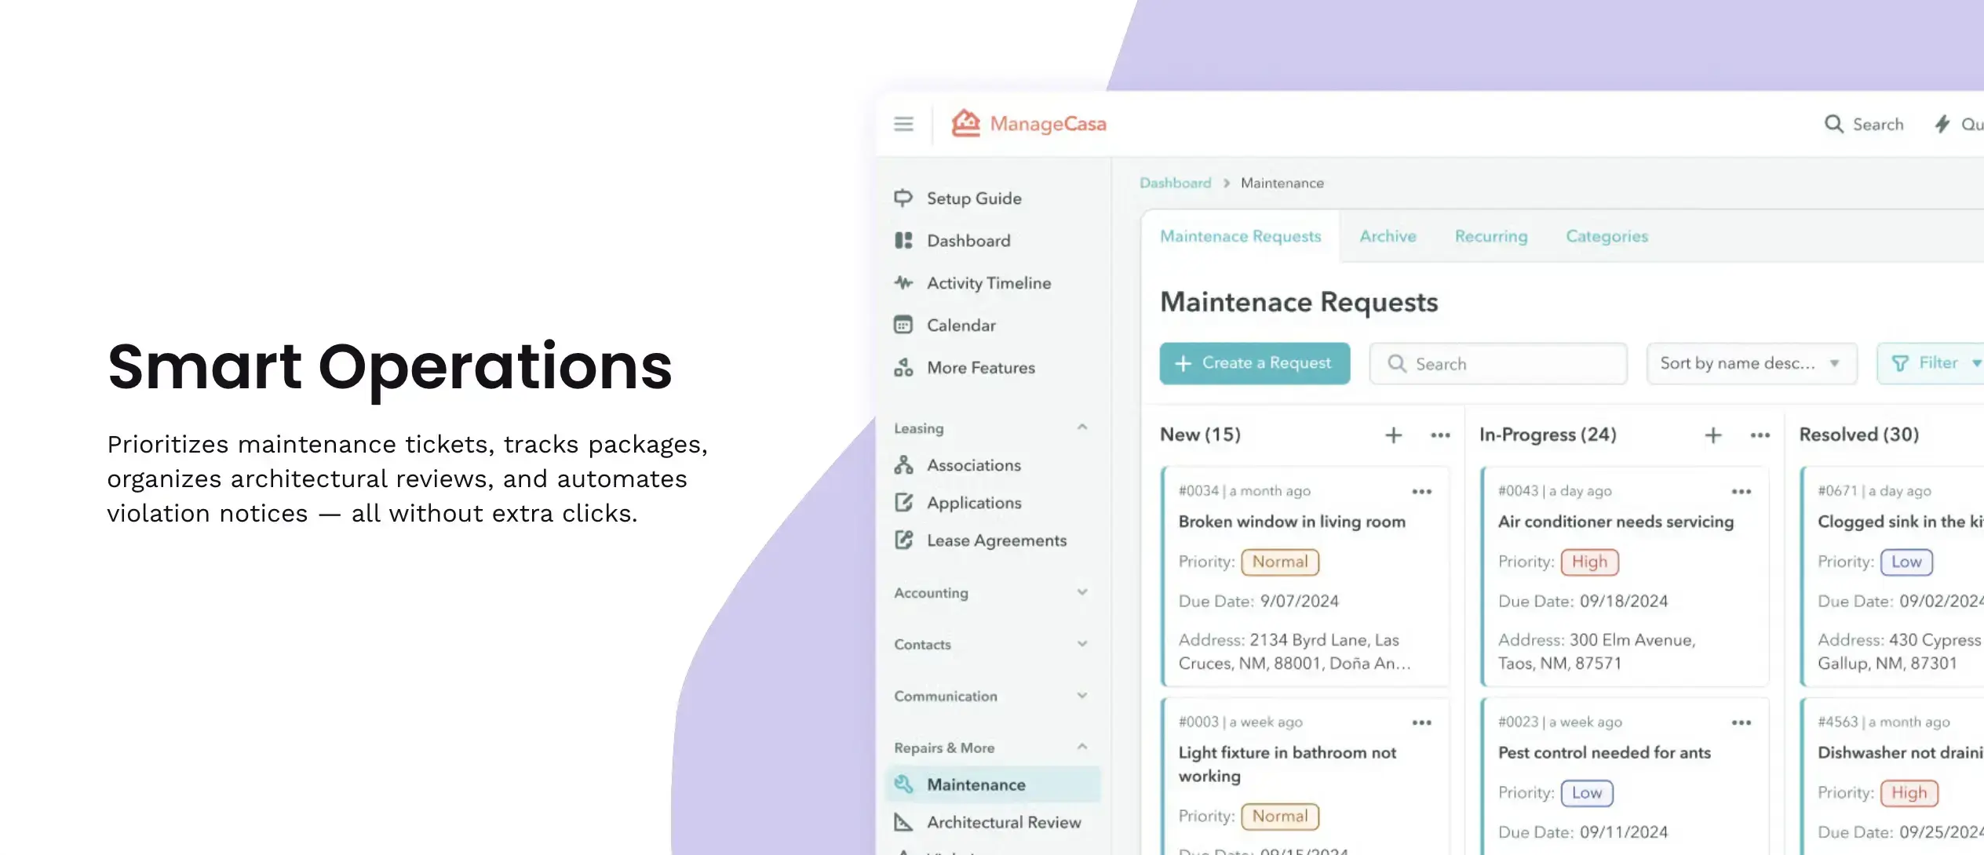Select More Features in the sidebar
Viewport: 1984px width, 855px height.
click(x=980, y=367)
